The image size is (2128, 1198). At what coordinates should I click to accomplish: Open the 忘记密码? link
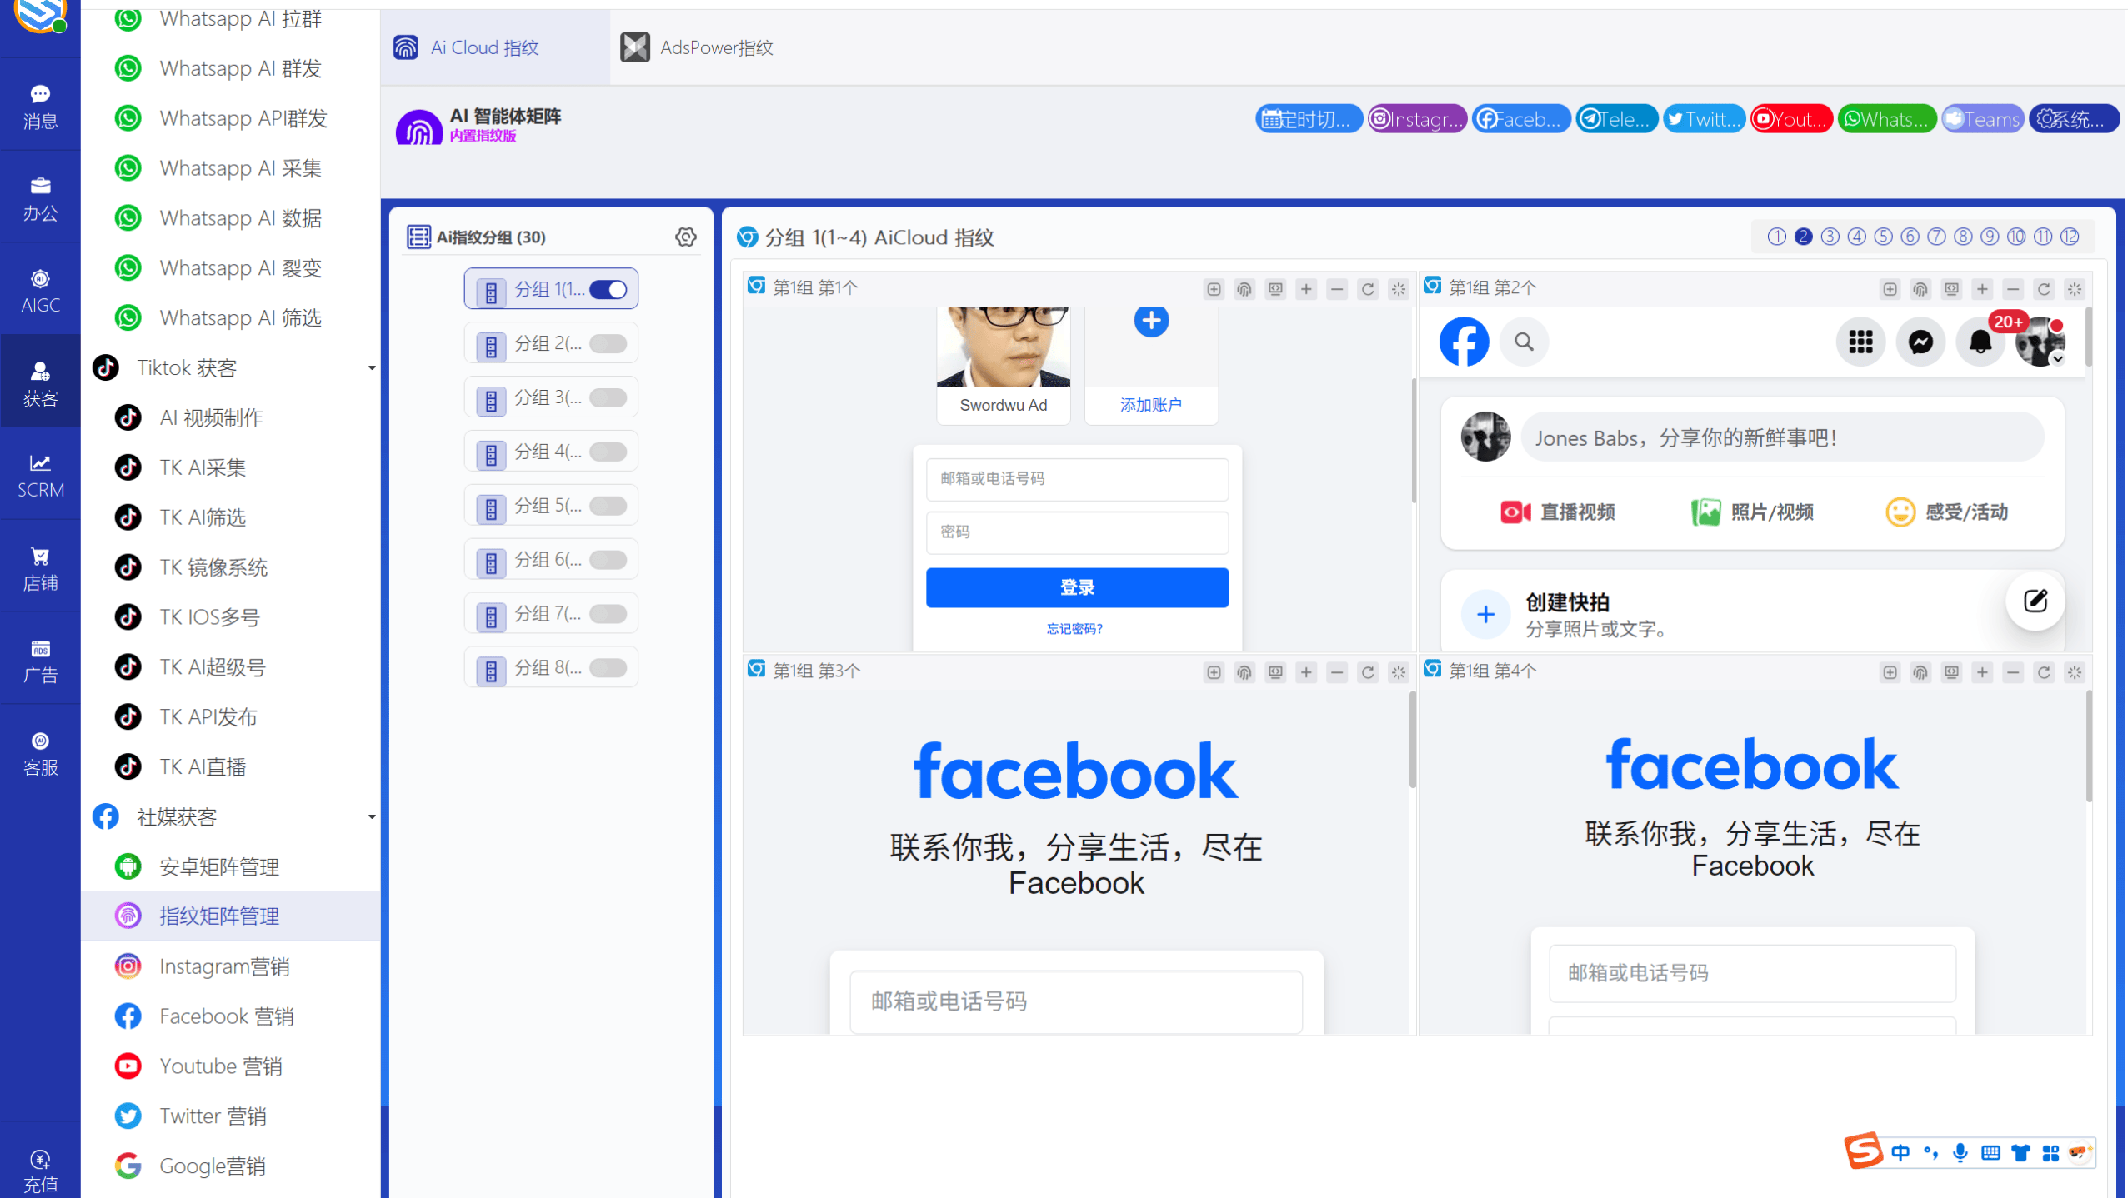tap(1077, 628)
